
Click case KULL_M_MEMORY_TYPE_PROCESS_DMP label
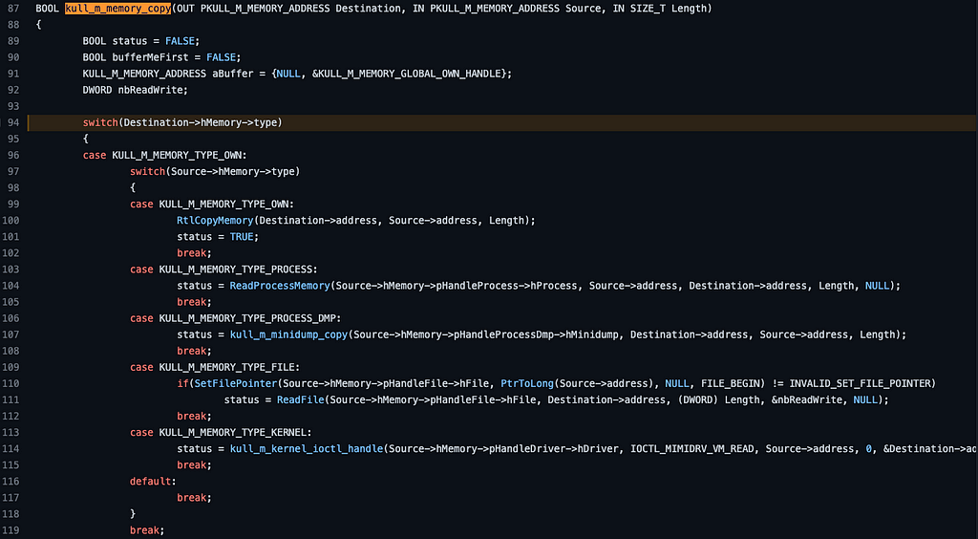[235, 318]
